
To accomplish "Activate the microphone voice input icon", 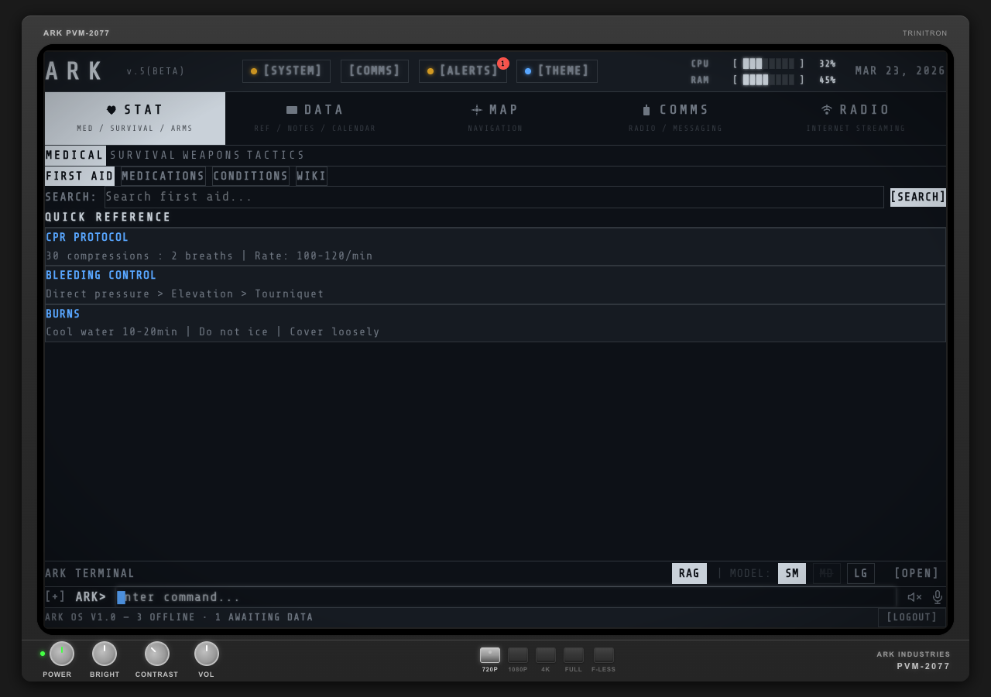I will tap(937, 597).
